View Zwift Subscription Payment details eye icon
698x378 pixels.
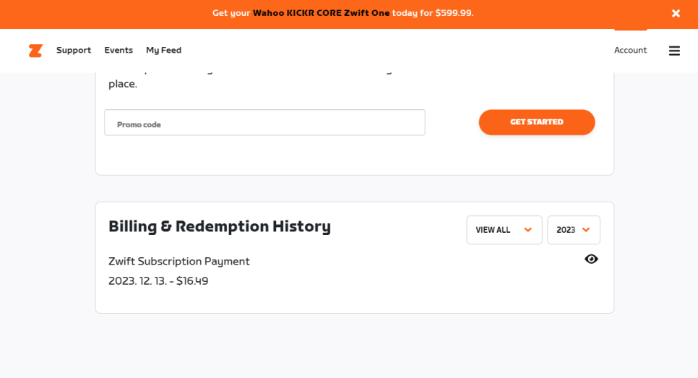tap(591, 259)
